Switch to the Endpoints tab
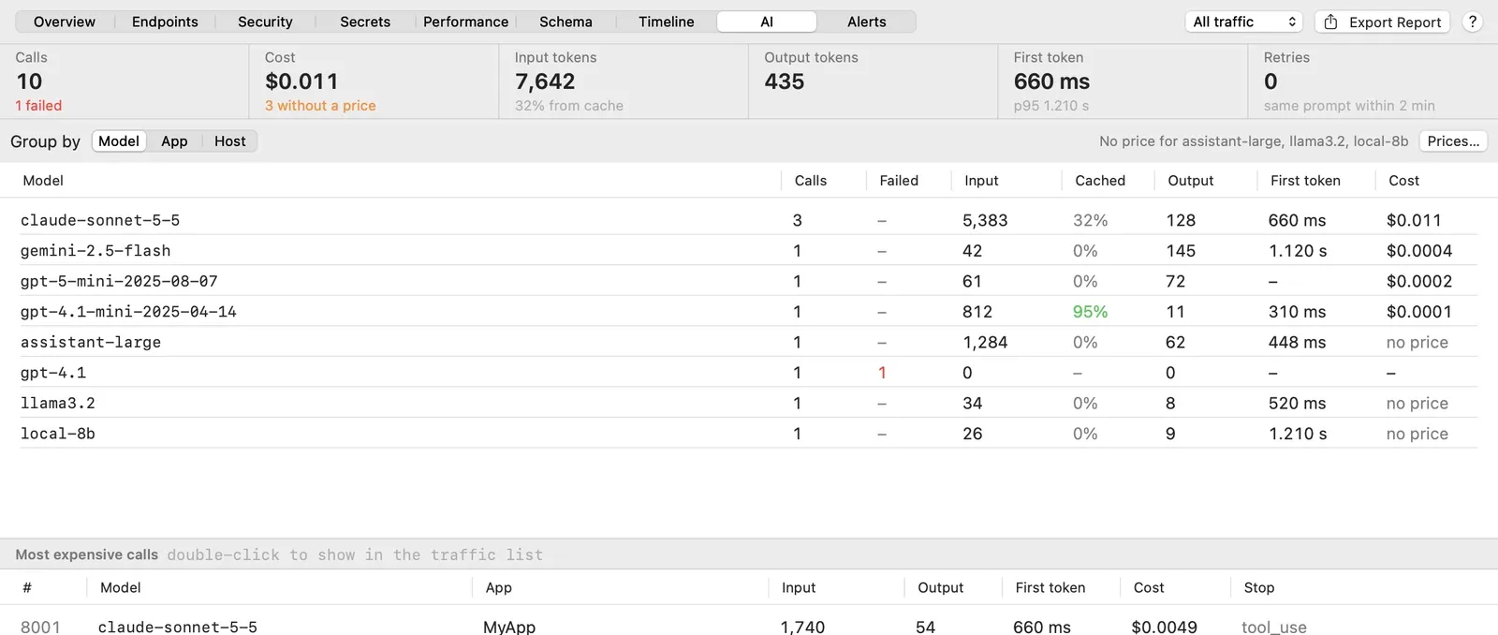 165,22
